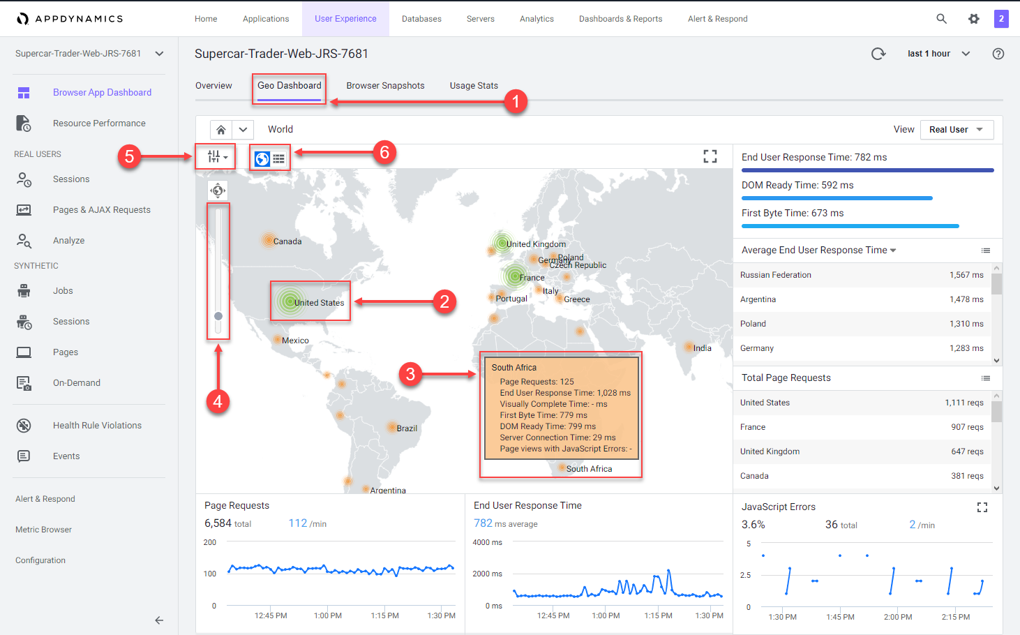Screen dimensions: 1020x635
Task: Change the Average End User Response Time metric
Action: pos(818,251)
